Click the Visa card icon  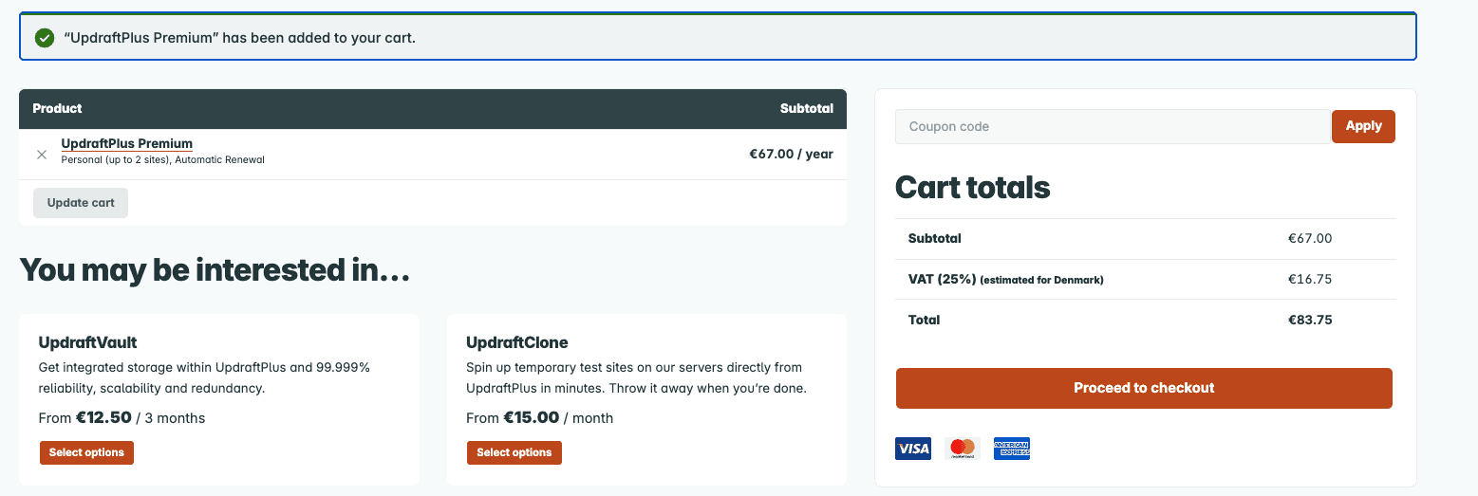click(913, 449)
